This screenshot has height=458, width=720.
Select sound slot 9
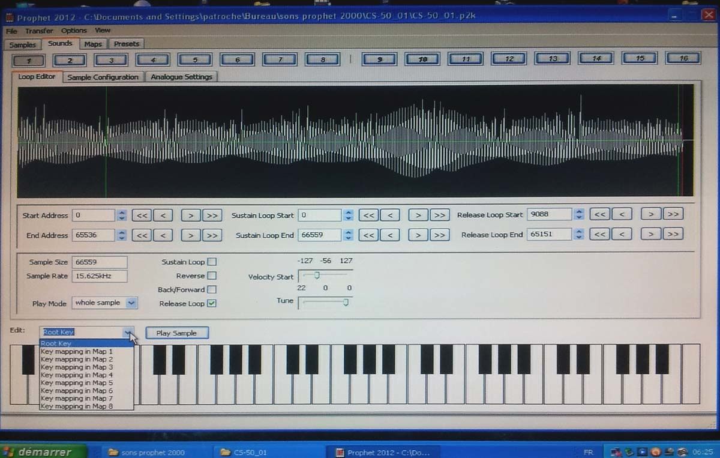[x=379, y=59]
